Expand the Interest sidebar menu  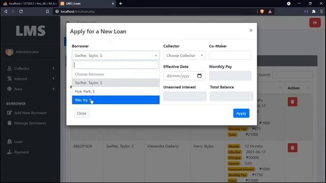click(31, 79)
